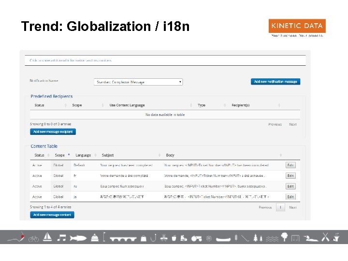Go to page 1 of Content Table

click(280, 207)
